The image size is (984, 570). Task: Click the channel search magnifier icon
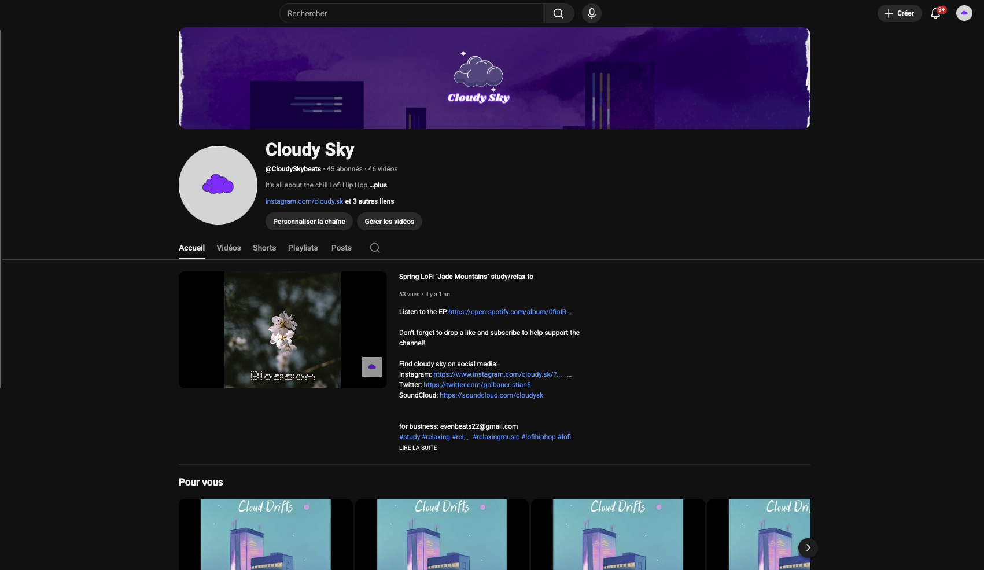(x=375, y=248)
